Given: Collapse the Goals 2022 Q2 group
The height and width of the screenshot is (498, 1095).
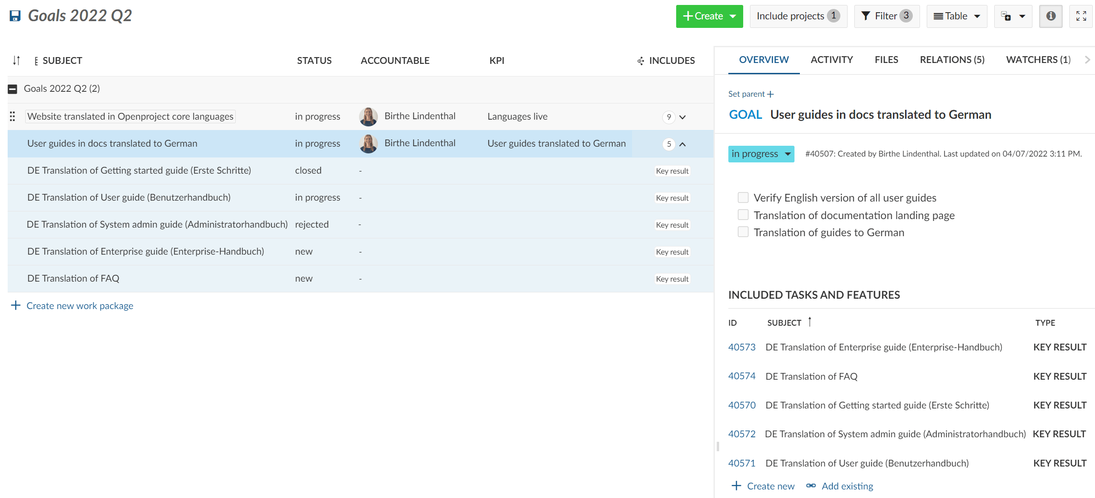Looking at the screenshot, I should coord(13,89).
